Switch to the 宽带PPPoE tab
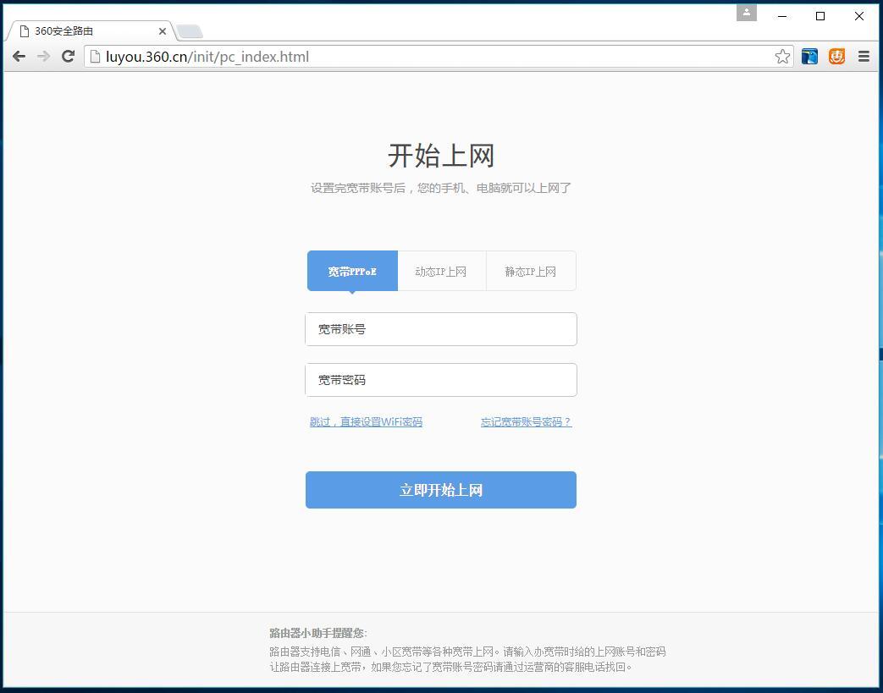The height and width of the screenshot is (693, 883). click(351, 271)
